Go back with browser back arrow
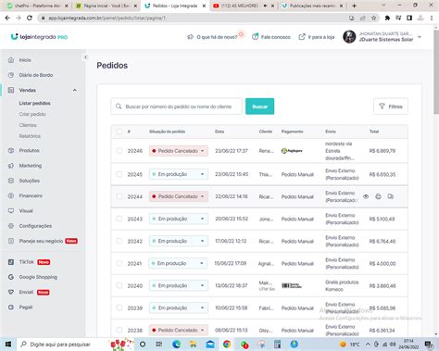This screenshot has width=439, height=351. 7,18
